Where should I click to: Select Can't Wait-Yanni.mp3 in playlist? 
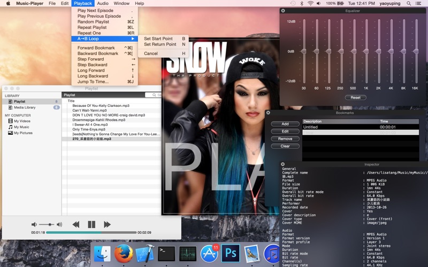click(112, 111)
